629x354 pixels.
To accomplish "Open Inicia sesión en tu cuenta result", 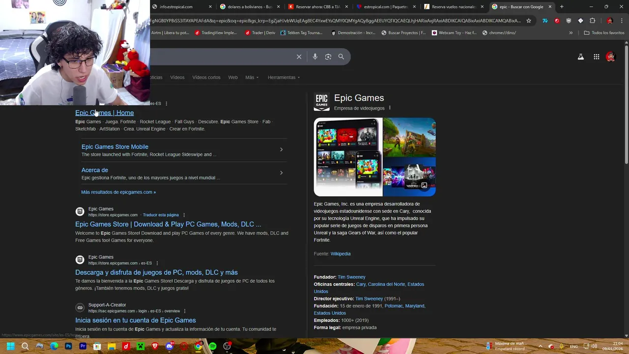I will [x=136, y=320].
